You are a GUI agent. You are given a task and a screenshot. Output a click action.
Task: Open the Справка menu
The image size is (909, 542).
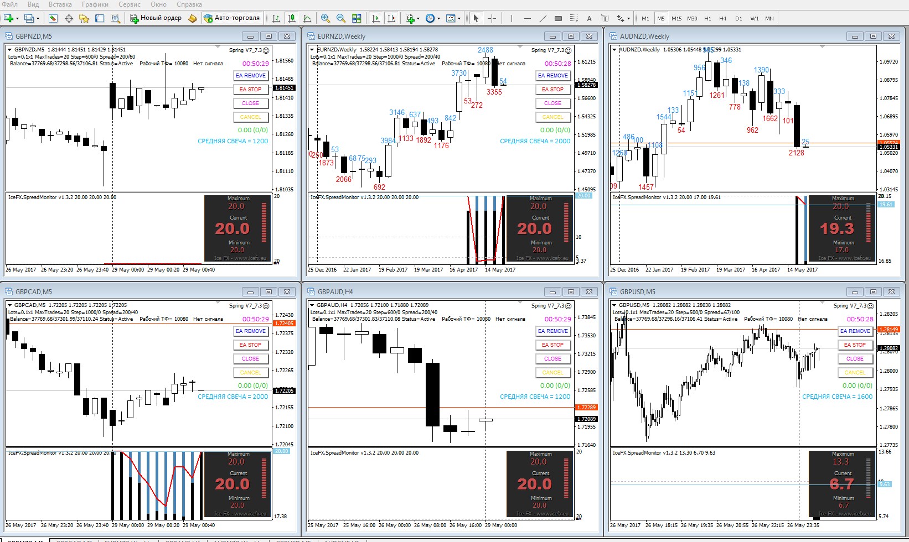click(189, 4)
